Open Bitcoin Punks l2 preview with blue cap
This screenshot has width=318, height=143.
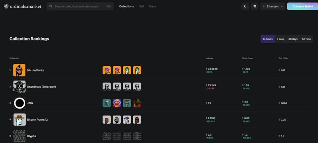point(127,119)
